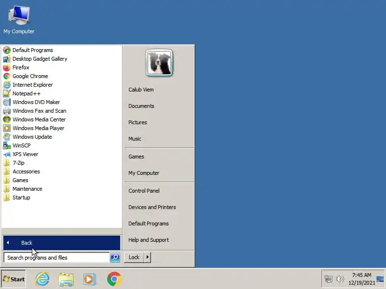This screenshot has width=386, height=289.
Task: Open the network icon in system tray
Action: tap(329, 279)
